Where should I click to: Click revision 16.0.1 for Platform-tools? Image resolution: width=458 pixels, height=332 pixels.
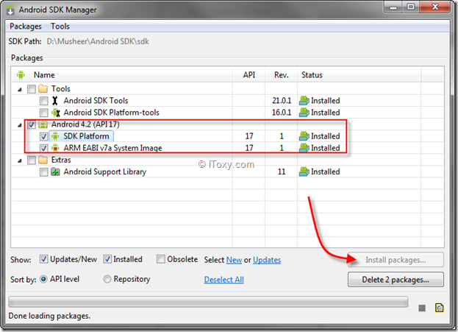[282, 113]
